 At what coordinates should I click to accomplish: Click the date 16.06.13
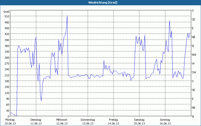point(165,123)
